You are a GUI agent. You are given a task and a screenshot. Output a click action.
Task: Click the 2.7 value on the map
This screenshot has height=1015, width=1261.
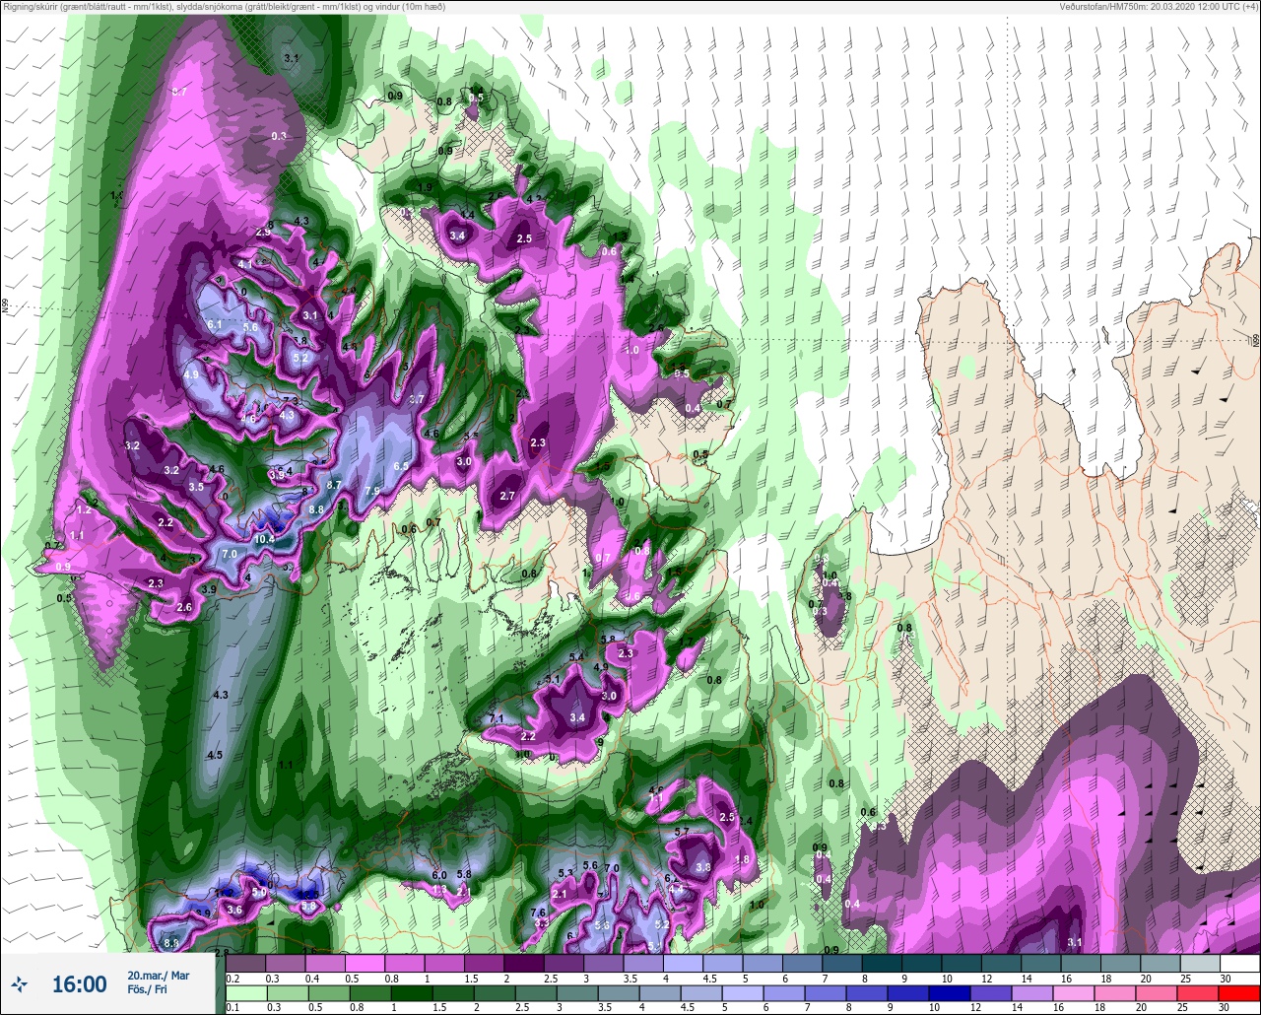click(x=508, y=496)
